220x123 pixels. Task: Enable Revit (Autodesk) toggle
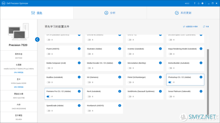click(89, 97)
